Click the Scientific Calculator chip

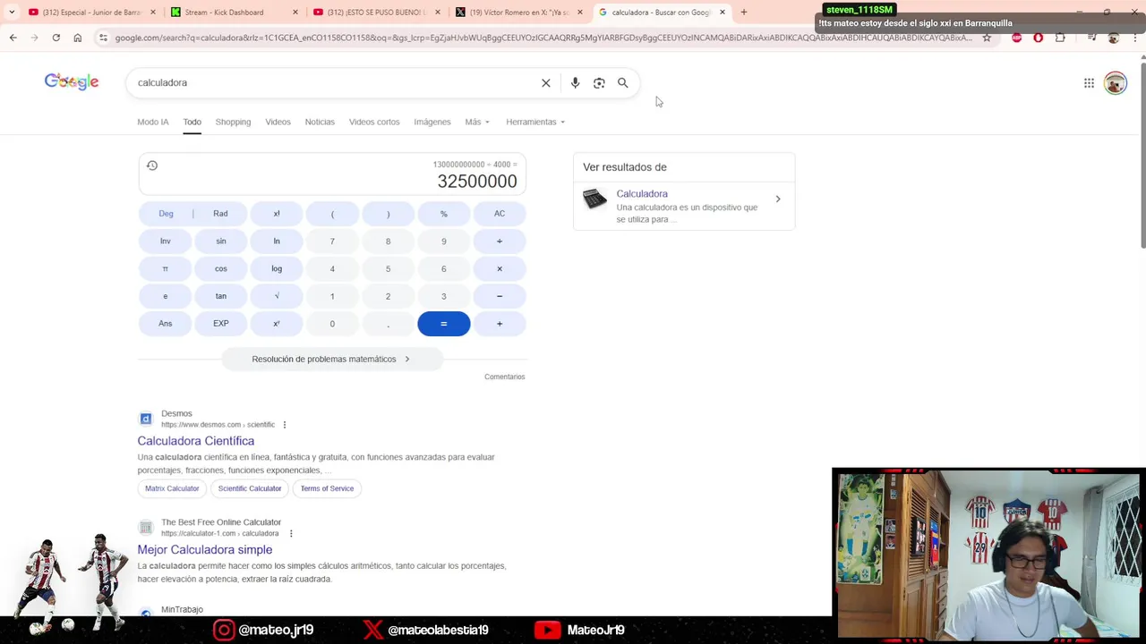pos(250,488)
